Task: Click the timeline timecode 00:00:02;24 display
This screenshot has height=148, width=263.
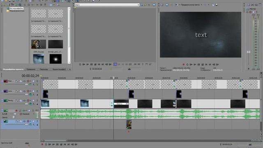Action: 30,76
